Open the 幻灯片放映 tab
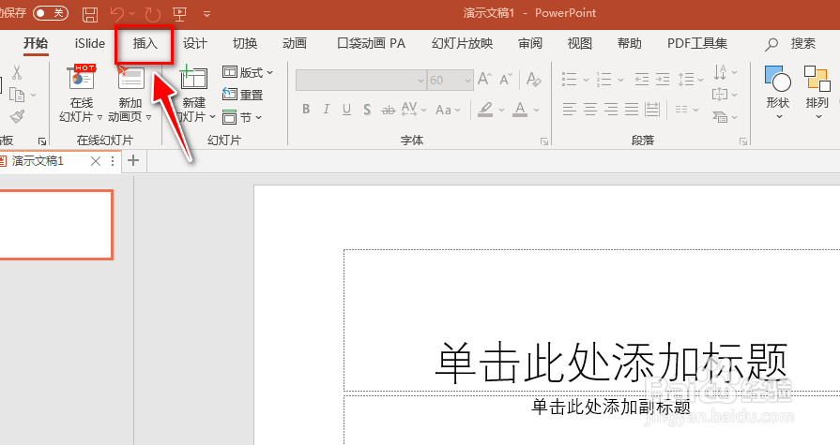The image size is (840, 445). click(462, 43)
